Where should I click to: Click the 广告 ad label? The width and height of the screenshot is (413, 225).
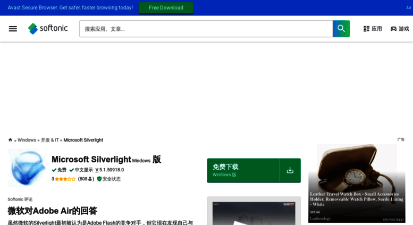click(401, 139)
